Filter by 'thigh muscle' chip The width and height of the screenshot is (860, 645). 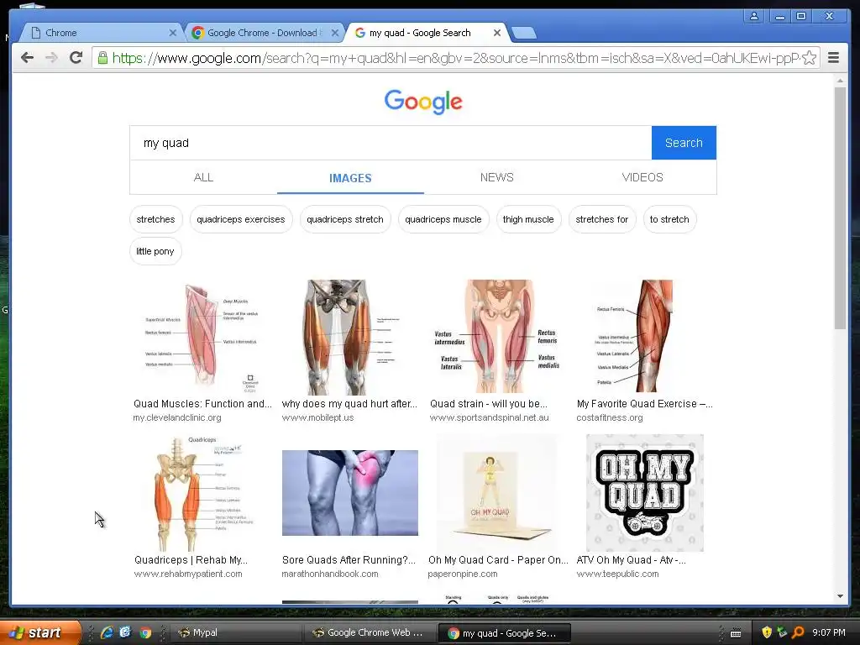click(528, 219)
